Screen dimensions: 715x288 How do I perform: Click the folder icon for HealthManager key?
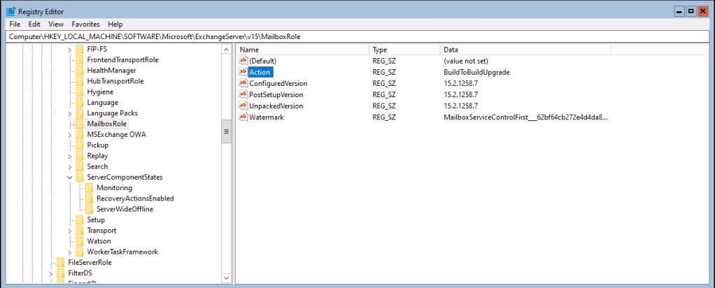coord(80,71)
